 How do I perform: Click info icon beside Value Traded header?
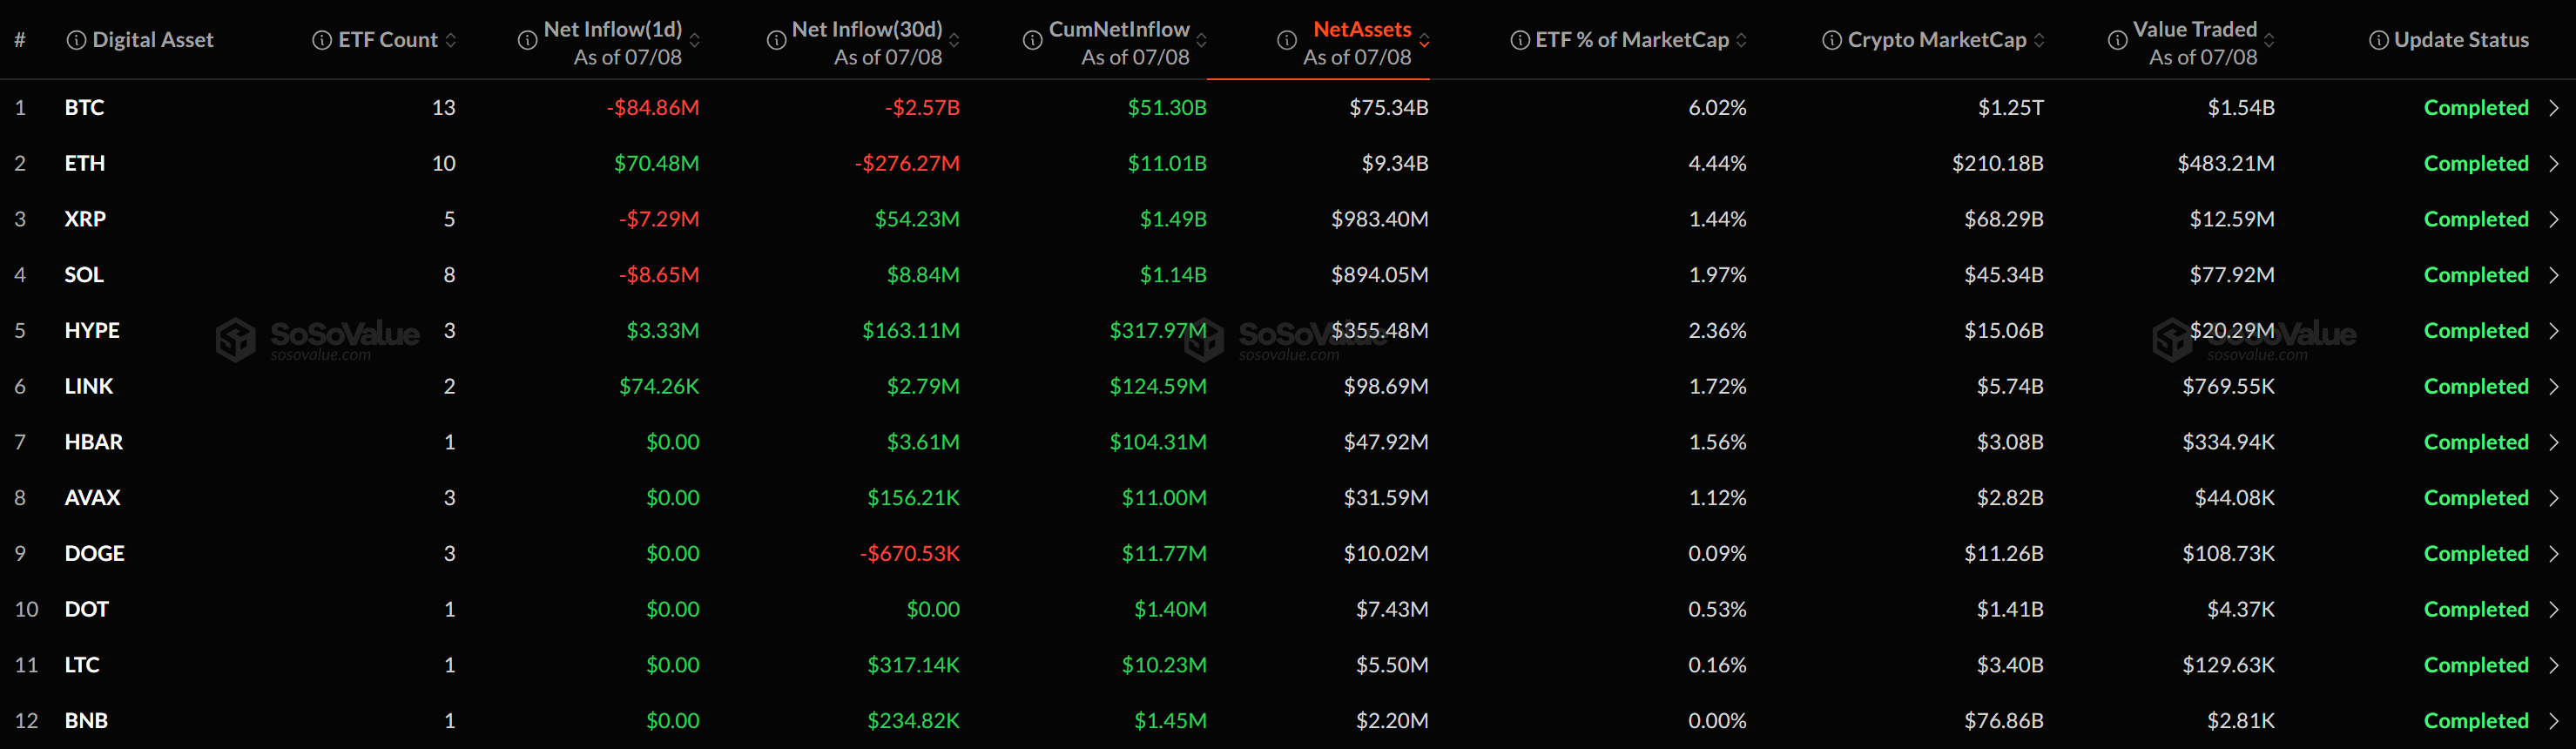click(2117, 40)
